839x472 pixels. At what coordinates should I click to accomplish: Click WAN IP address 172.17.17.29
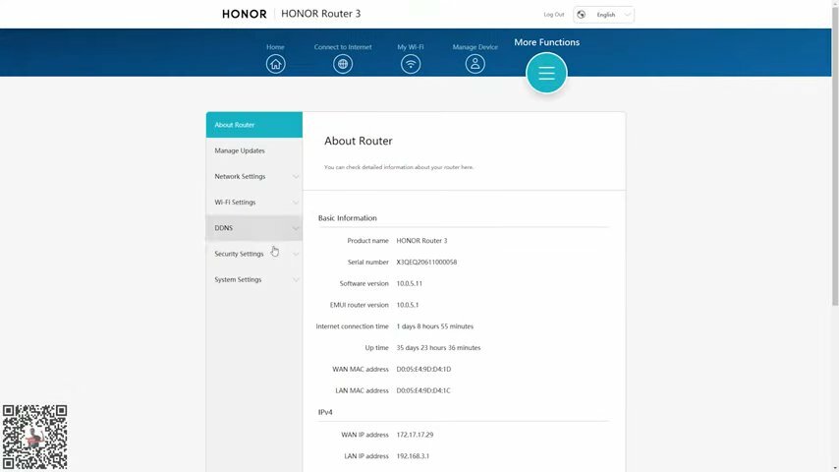415,435
